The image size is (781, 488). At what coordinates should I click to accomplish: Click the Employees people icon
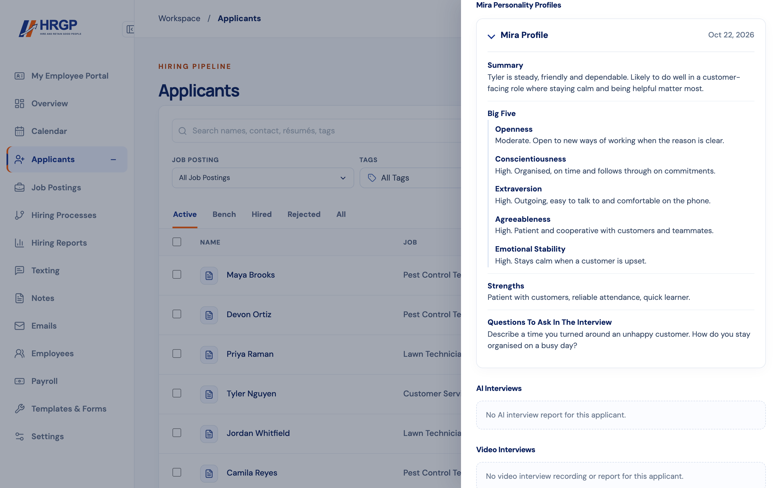click(x=19, y=354)
